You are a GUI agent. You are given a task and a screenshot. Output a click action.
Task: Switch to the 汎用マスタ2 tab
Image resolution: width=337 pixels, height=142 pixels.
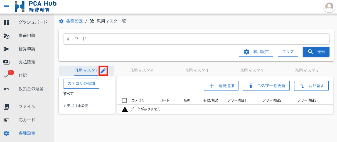pyautogui.click(x=141, y=71)
